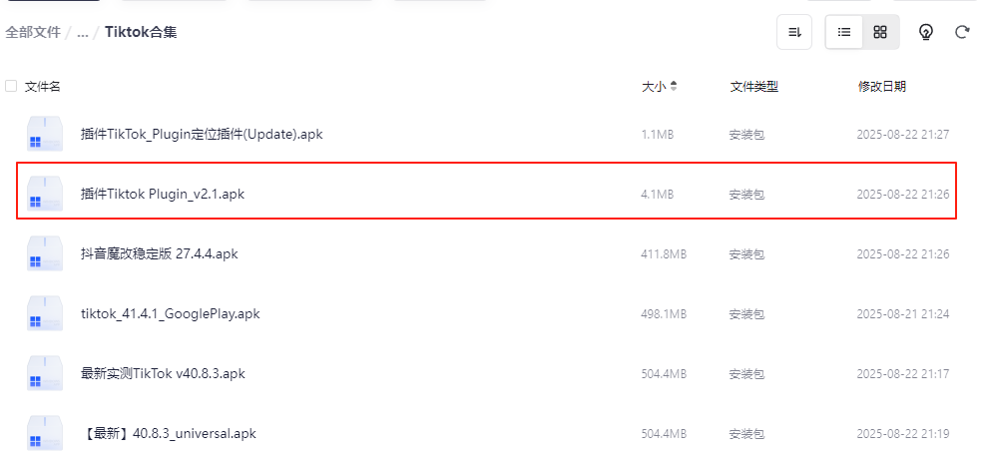Click the 抖音魔改稳定版 27.4.4.apk file icon
This screenshot has height=464, width=981.
[x=45, y=254]
